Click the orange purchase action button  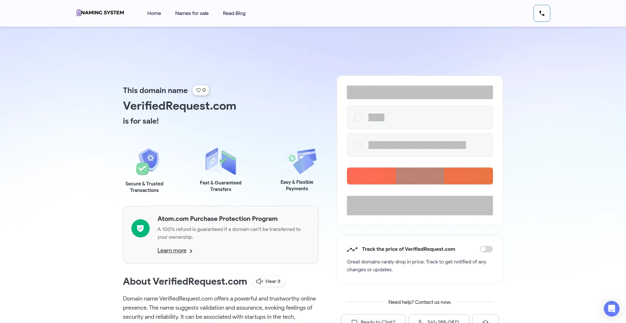[420, 176]
